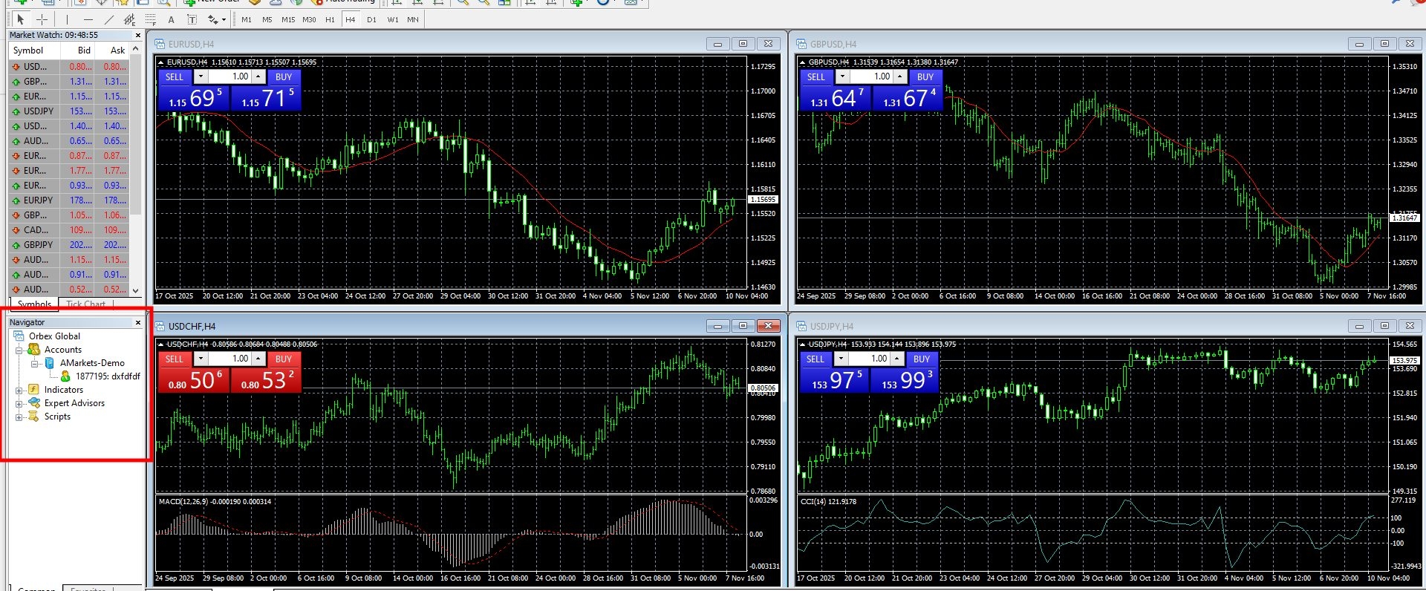Toggle the D1 timeframe button

371,19
